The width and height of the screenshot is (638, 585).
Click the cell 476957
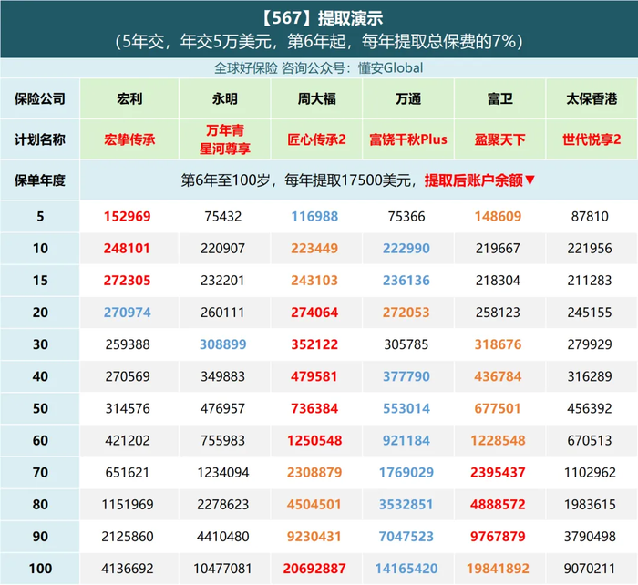223,408
